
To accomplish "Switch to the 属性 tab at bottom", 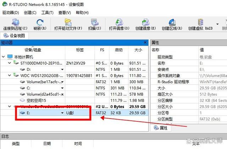I will click(x=161, y=128).
